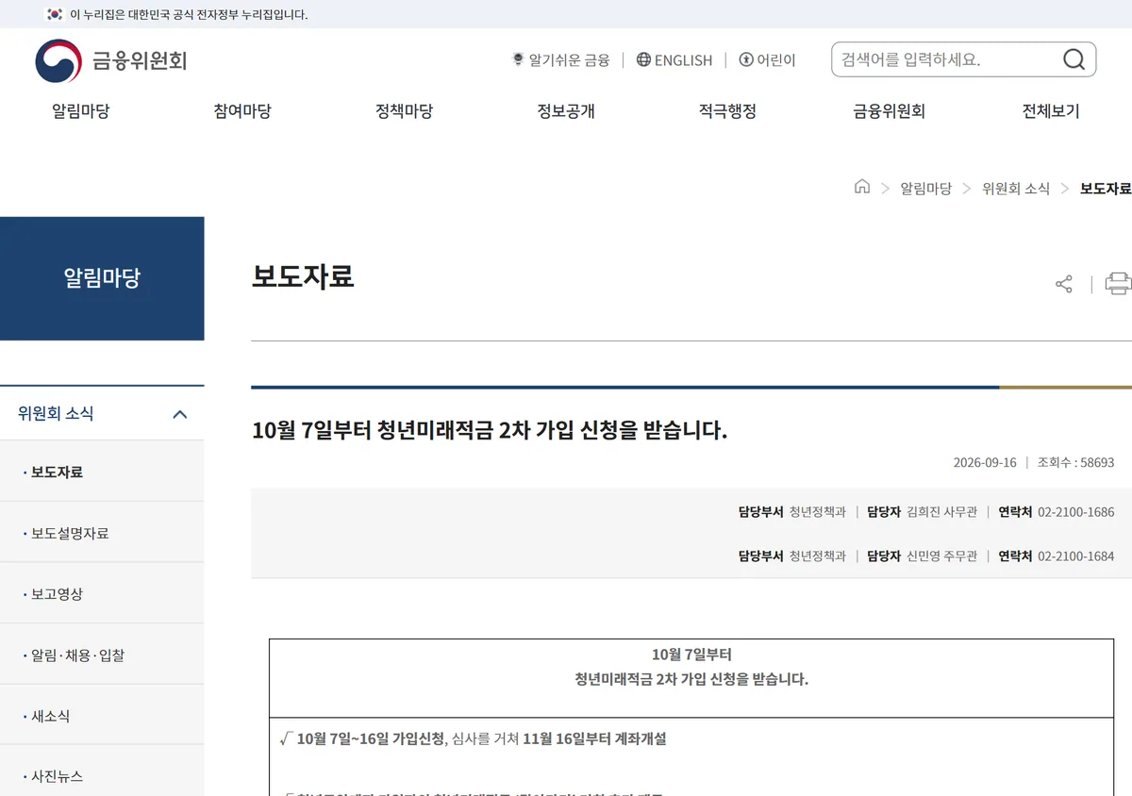Click the search magnifier icon
The width and height of the screenshot is (1132, 796).
(1074, 59)
